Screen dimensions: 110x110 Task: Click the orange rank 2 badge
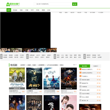(x=80, y=73)
